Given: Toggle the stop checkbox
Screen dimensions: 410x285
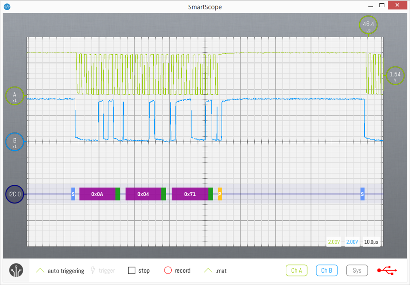Looking at the screenshot, I should point(132,270).
